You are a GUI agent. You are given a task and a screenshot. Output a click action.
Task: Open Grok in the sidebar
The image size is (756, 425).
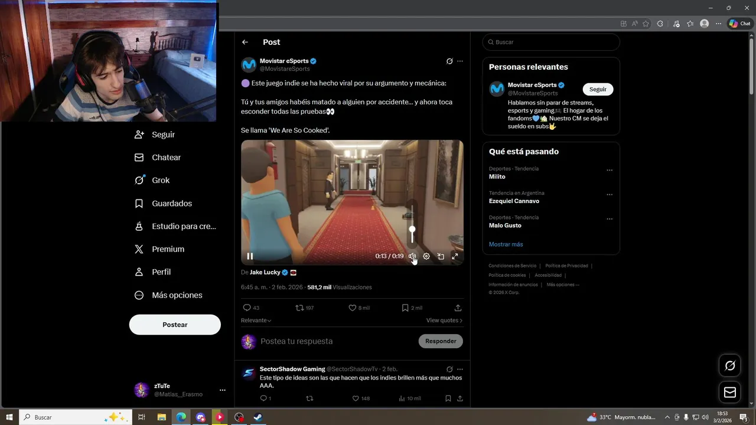[152, 181]
